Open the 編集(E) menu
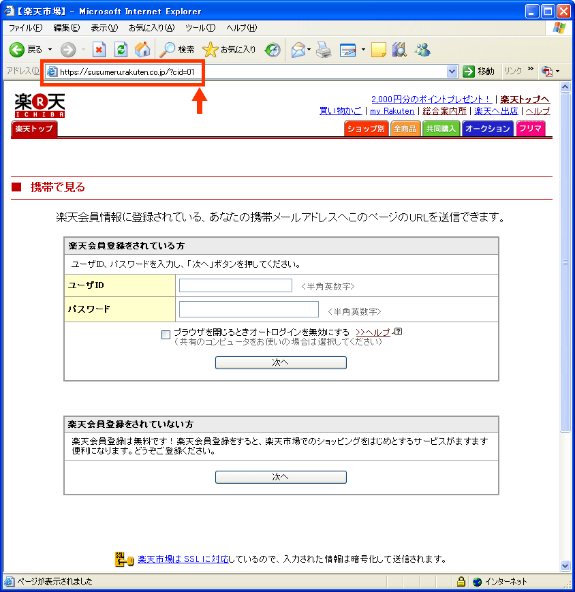The height and width of the screenshot is (592, 575). (x=67, y=28)
